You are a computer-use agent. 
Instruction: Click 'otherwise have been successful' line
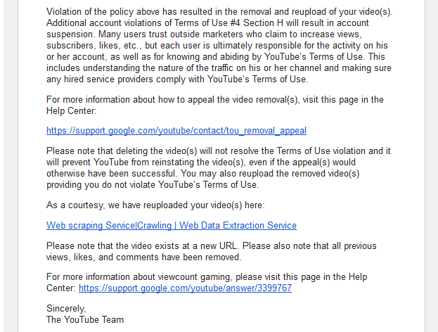[202, 174]
